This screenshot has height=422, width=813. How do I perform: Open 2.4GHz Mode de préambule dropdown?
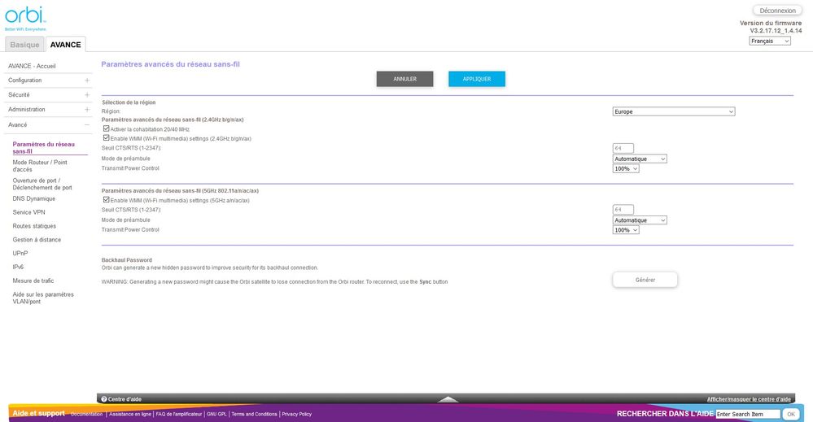point(640,159)
